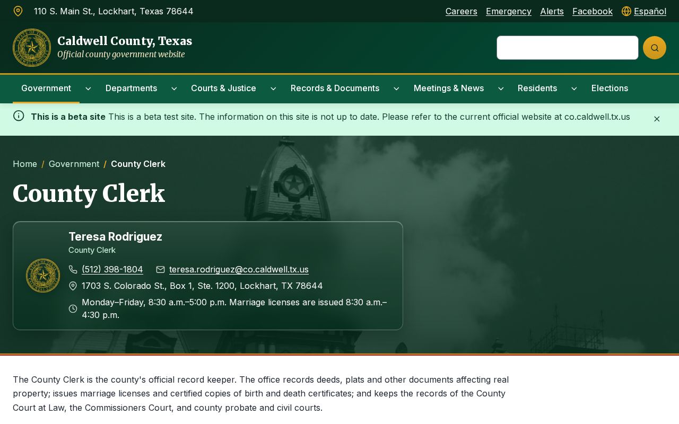Click the 110 S. Main St. address text
This screenshot has width=679, height=424.
[x=114, y=11]
